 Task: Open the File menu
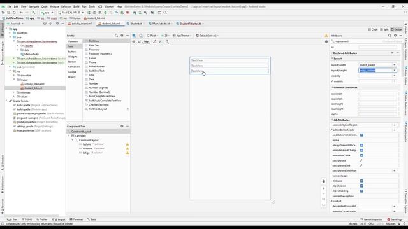coord(9,6)
